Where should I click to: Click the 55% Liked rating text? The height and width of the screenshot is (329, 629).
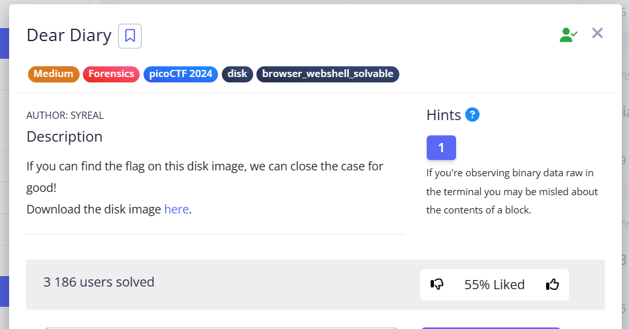point(494,285)
